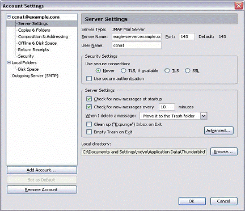Select ccna1@example.com account
245x211 pixels.
36,17
